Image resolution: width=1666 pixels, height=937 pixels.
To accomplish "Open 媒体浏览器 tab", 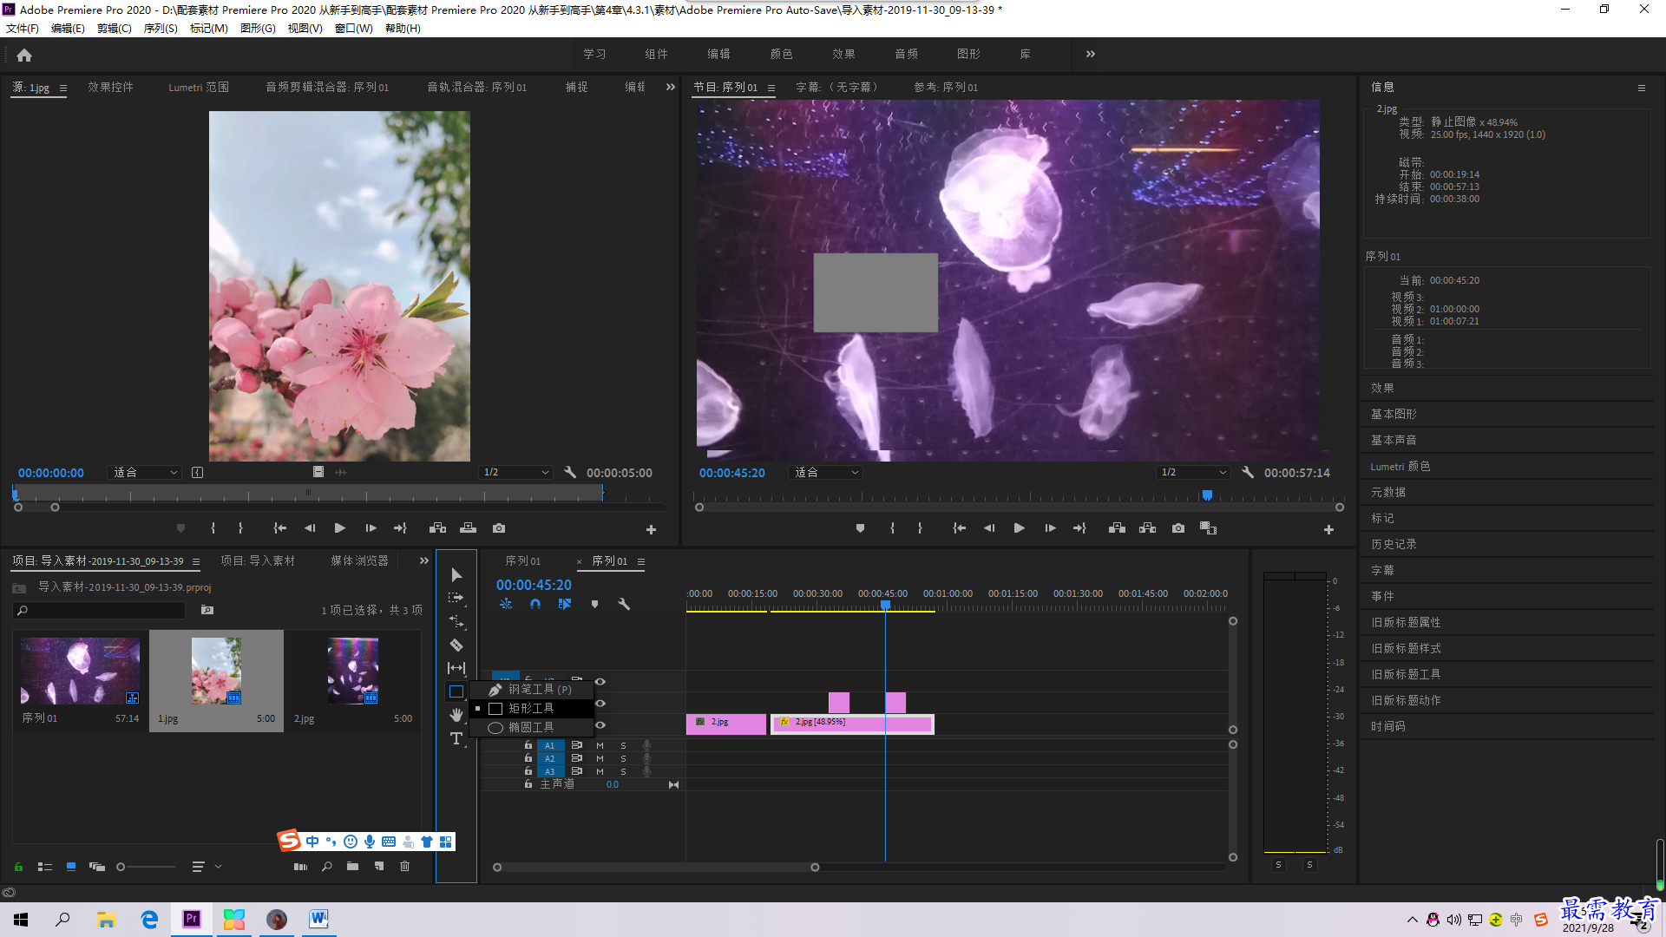I will click(x=359, y=560).
